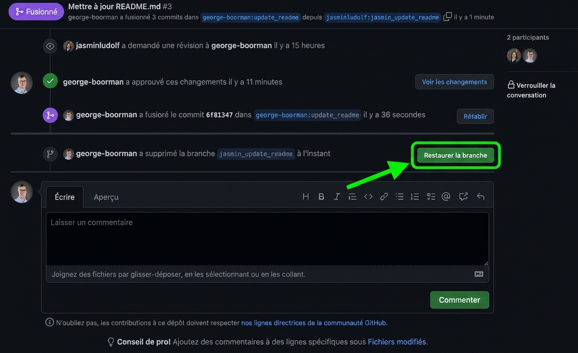The width and height of the screenshot is (578, 353).
Task: Click the eye review request timeline icon
Action: (x=50, y=46)
